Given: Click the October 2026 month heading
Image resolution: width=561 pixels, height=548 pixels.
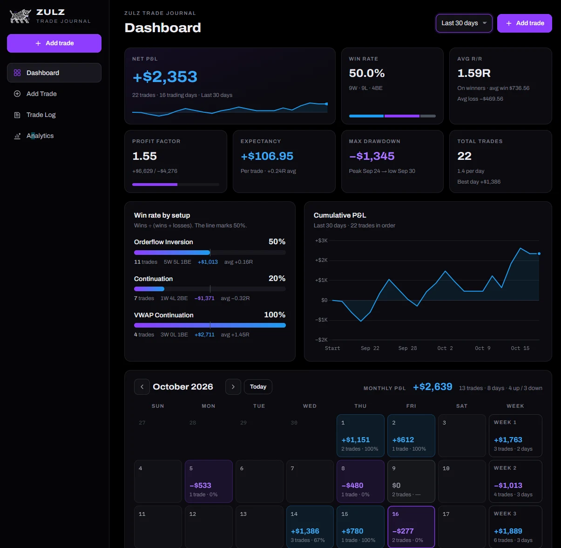Looking at the screenshot, I should pyautogui.click(x=183, y=387).
